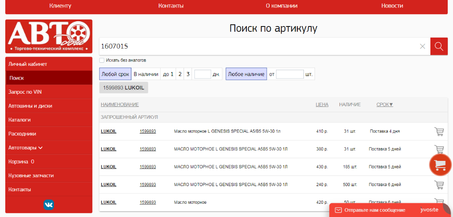Open Корзина 0 in sidebar

[x=49, y=162]
